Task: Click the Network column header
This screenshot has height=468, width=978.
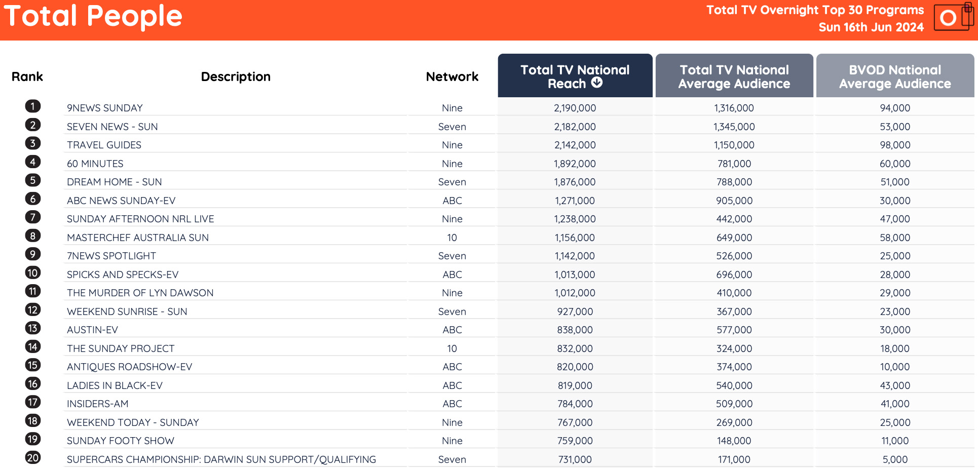Action: click(452, 76)
